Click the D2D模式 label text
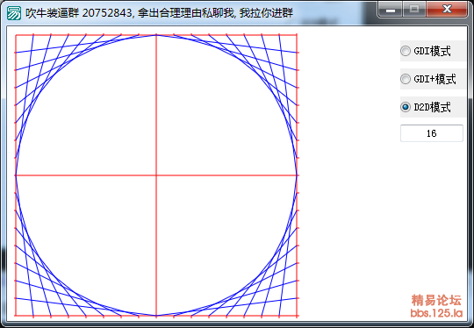The height and width of the screenshot is (328, 474). [432, 107]
